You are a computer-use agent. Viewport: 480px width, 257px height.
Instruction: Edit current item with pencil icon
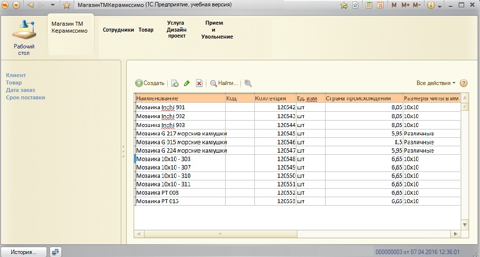187,83
